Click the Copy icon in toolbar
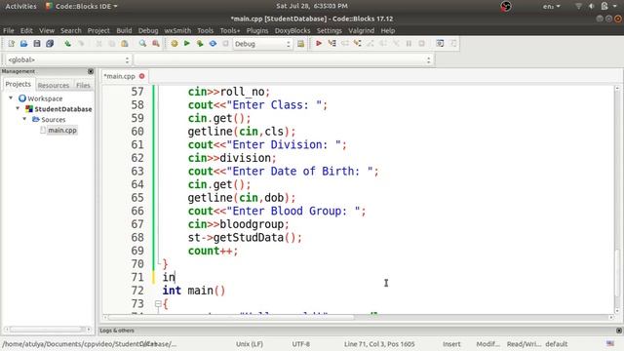This screenshot has height=351, width=624. (x=111, y=44)
